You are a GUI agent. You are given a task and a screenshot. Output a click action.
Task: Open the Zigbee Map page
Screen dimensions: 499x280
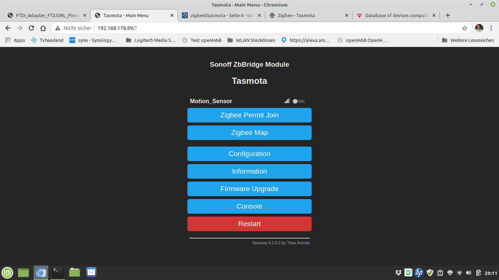coord(249,133)
